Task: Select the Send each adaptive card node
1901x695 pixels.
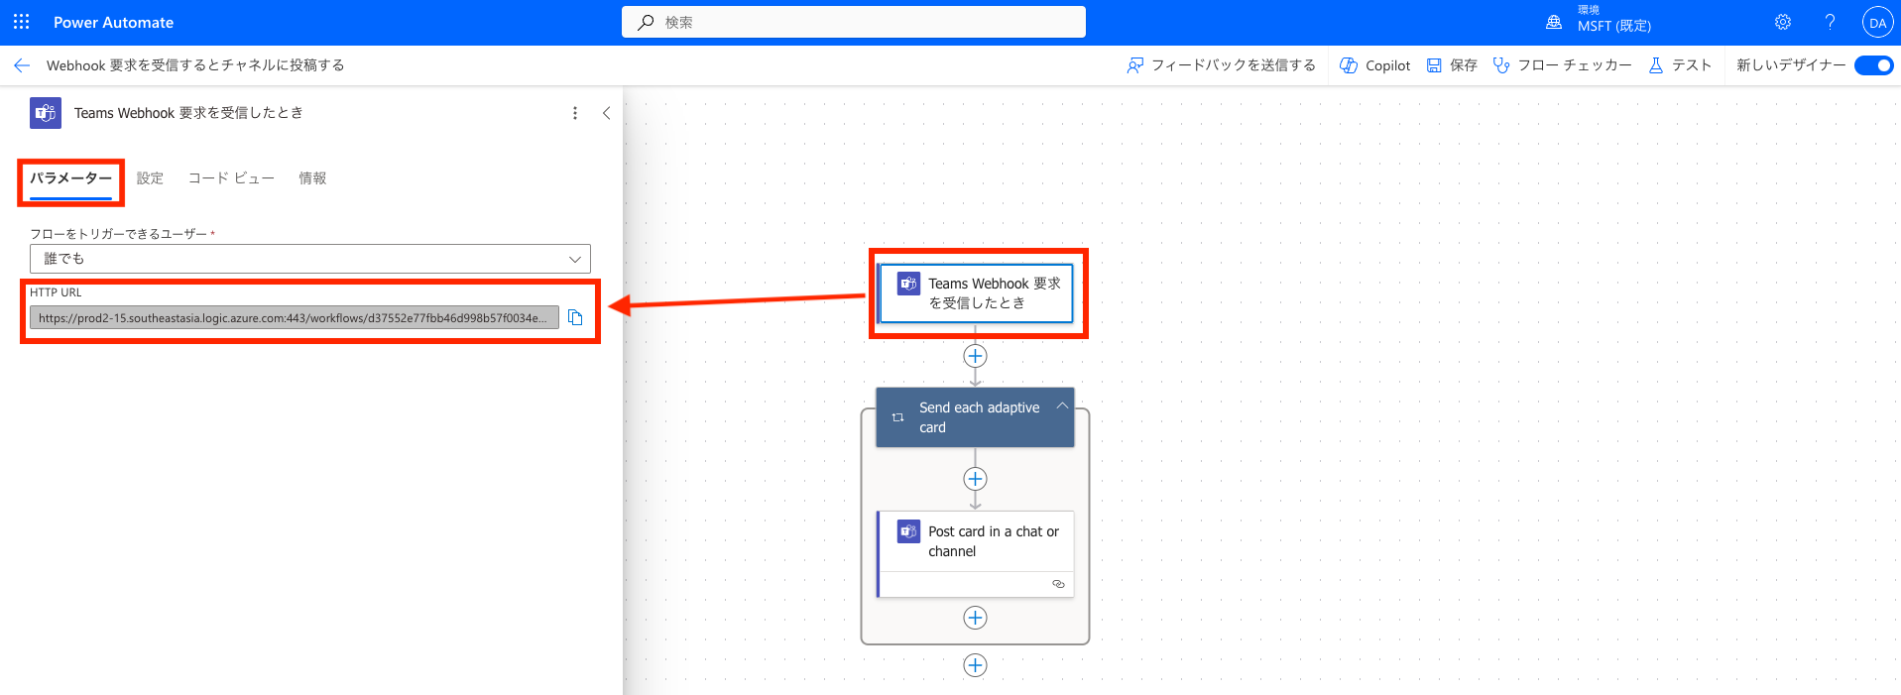Action: (975, 417)
